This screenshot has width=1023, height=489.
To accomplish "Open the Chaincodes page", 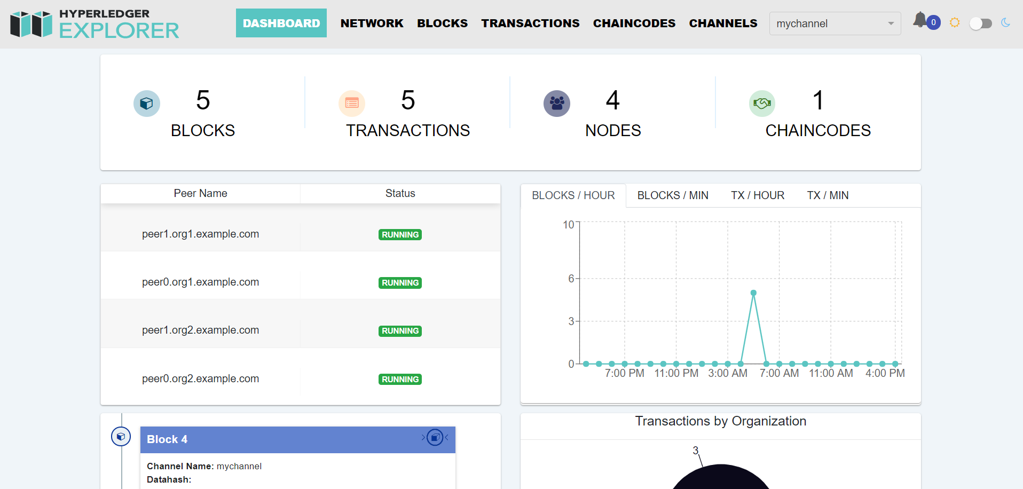I will click(x=634, y=23).
